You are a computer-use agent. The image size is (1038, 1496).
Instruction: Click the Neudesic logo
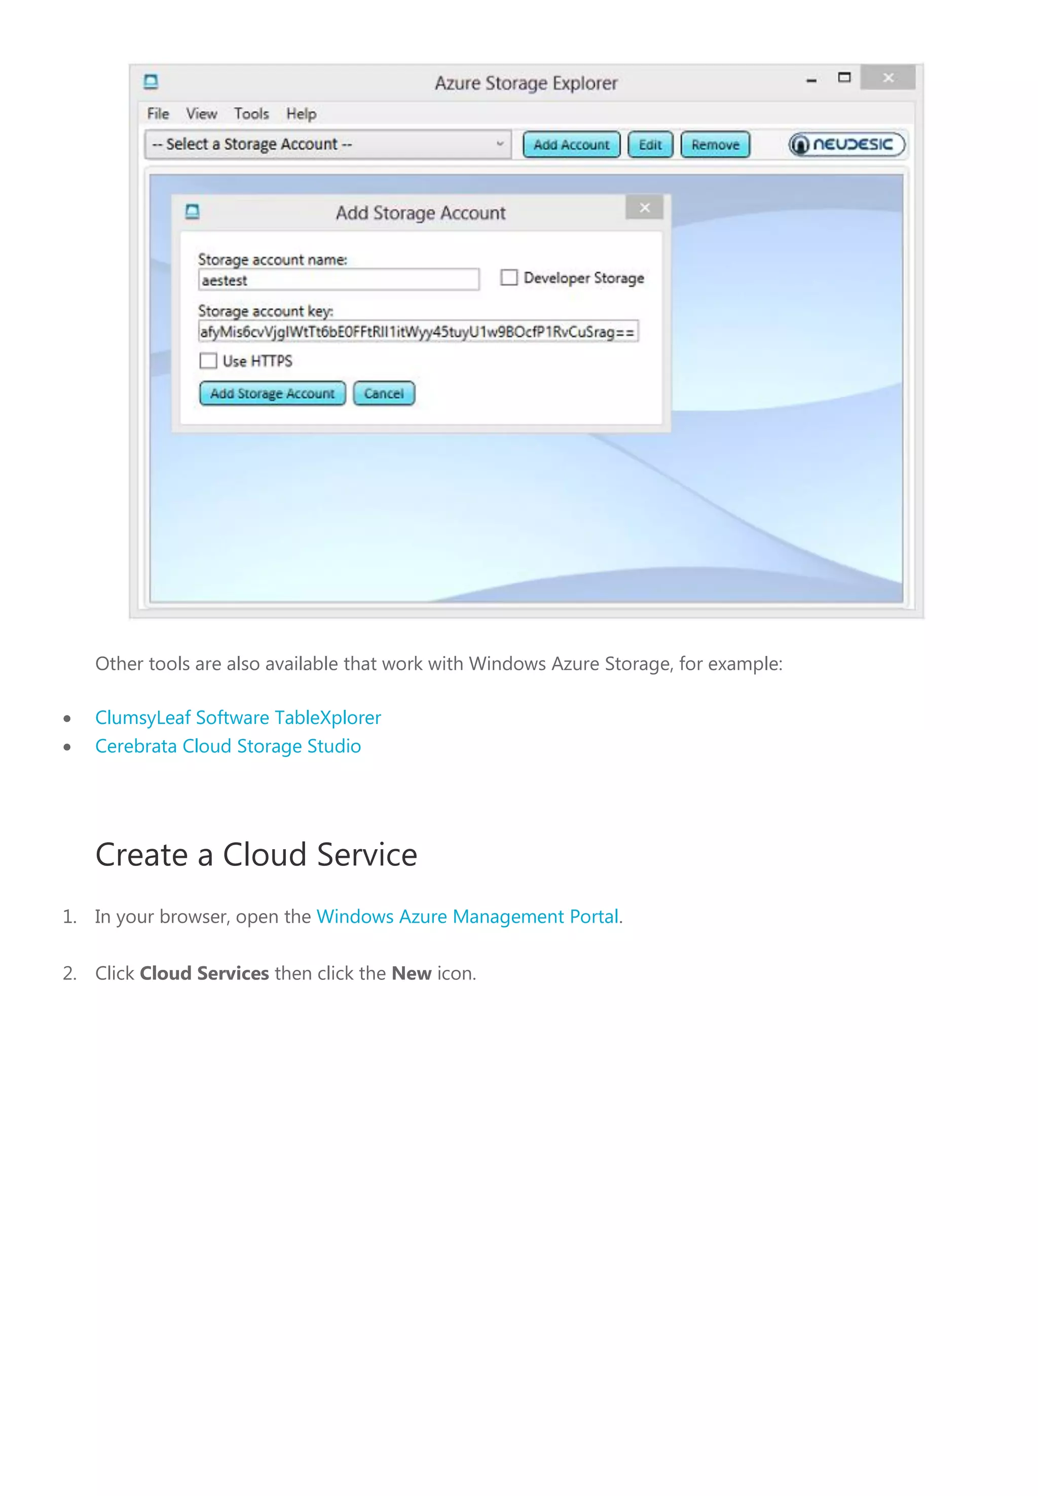pos(846,144)
